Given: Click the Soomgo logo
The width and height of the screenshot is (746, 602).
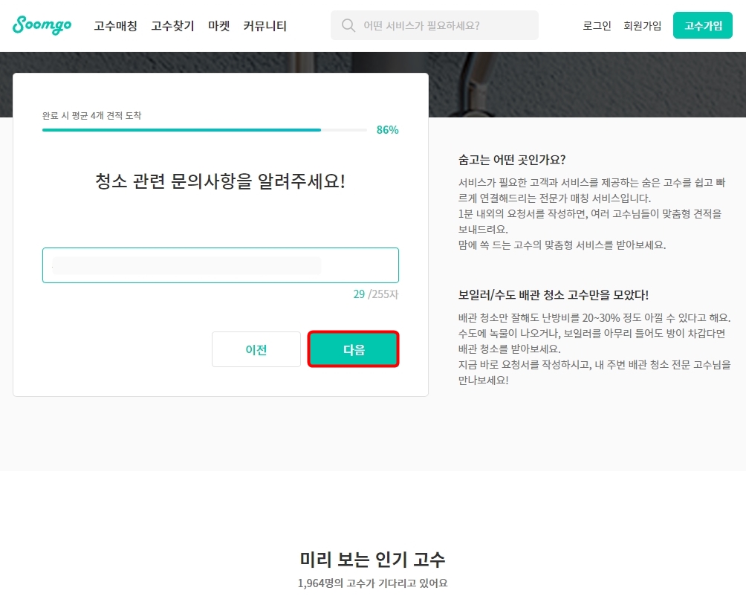Looking at the screenshot, I should [42, 25].
